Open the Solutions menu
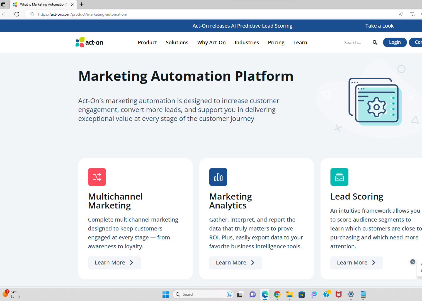Screen dimensions: 422x301 [177, 42]
